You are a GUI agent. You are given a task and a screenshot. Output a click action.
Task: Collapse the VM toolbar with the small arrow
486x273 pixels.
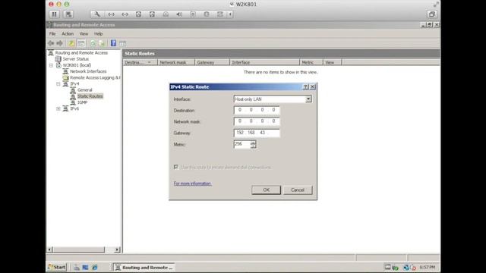coord(230,14)
